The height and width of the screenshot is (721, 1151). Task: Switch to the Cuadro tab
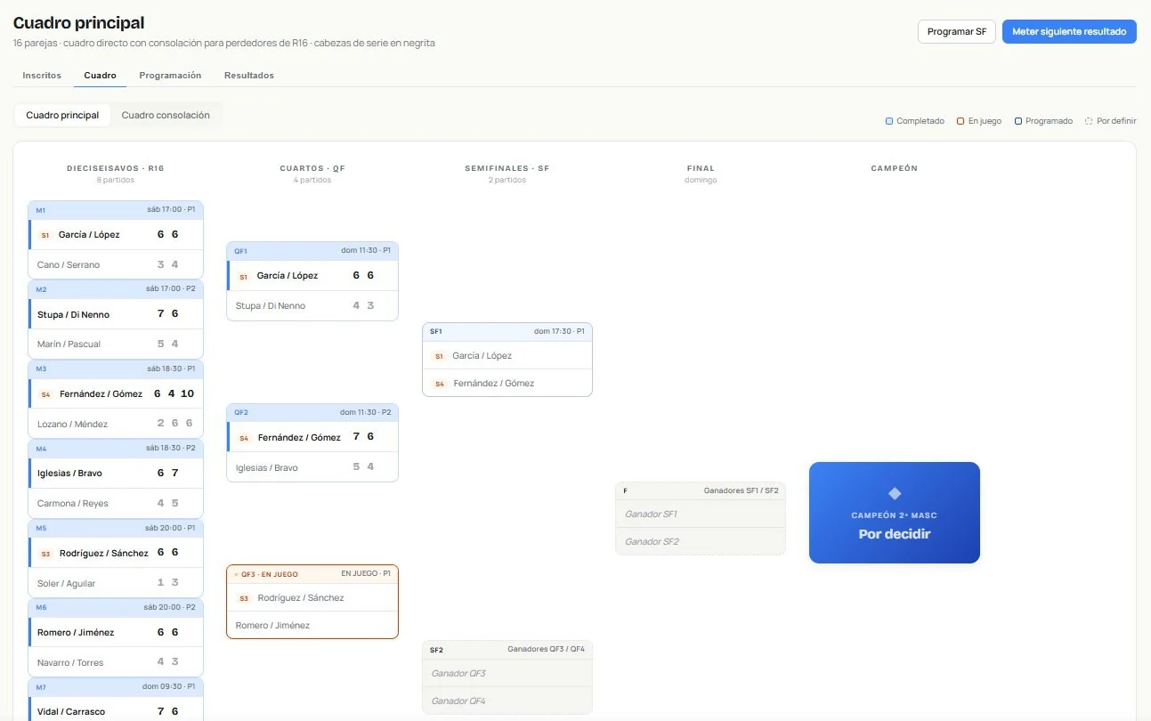click(x=101, y=76)
